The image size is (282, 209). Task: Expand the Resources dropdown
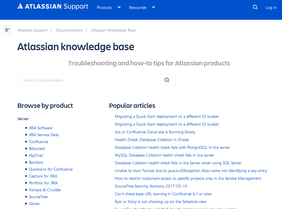[142, 7]
